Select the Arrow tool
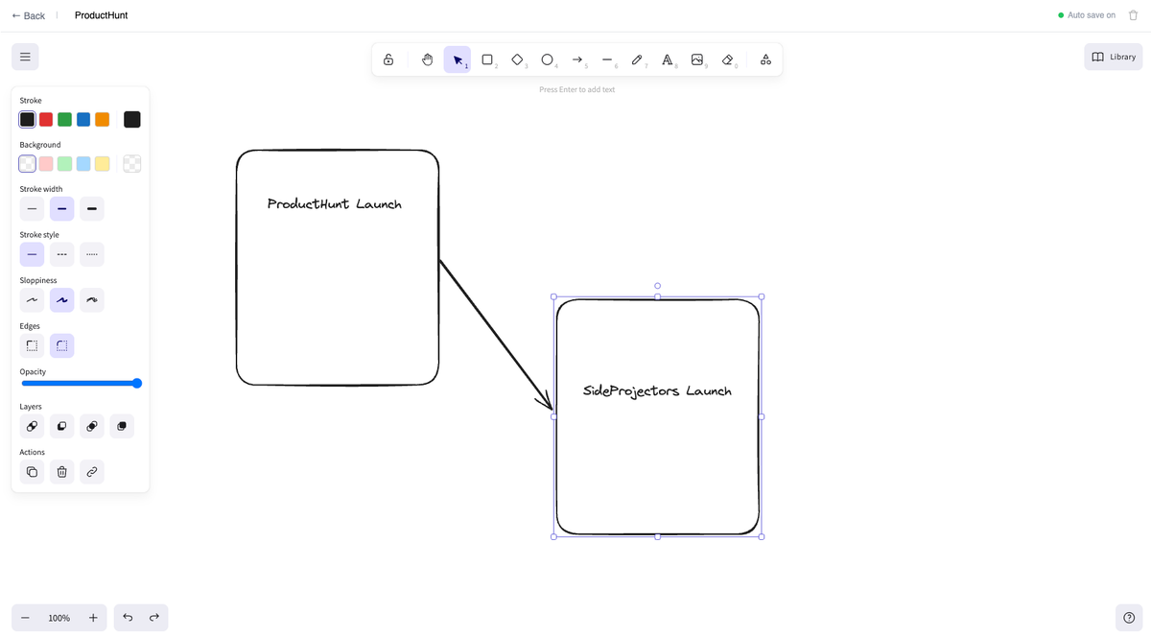1151x637 pixels. [577, 59]
